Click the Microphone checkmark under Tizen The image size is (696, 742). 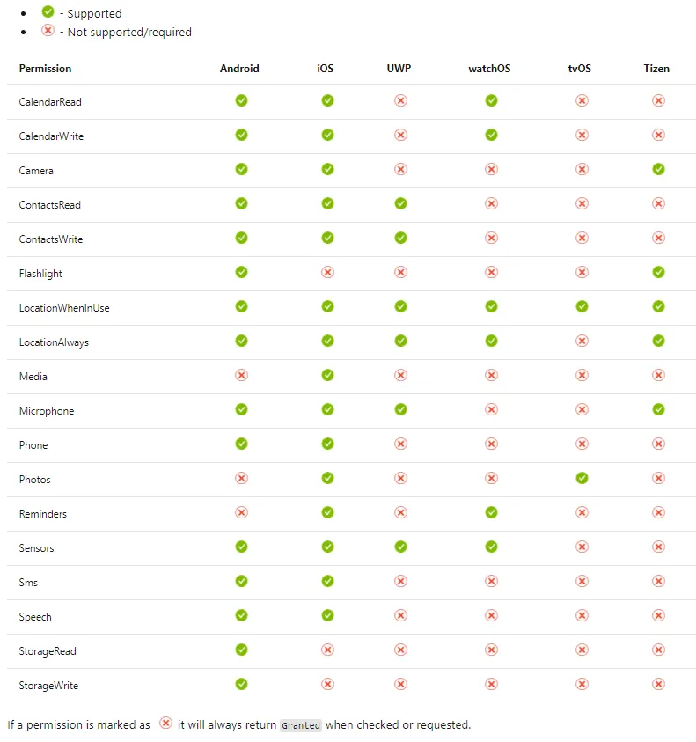658,409
